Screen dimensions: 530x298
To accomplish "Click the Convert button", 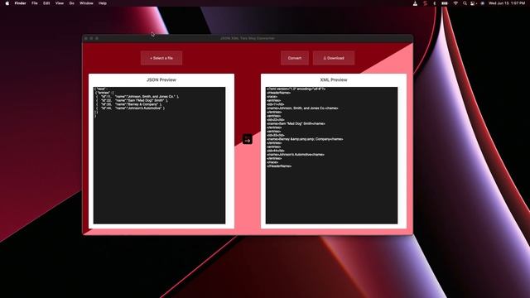I will [x=295, y=58].
